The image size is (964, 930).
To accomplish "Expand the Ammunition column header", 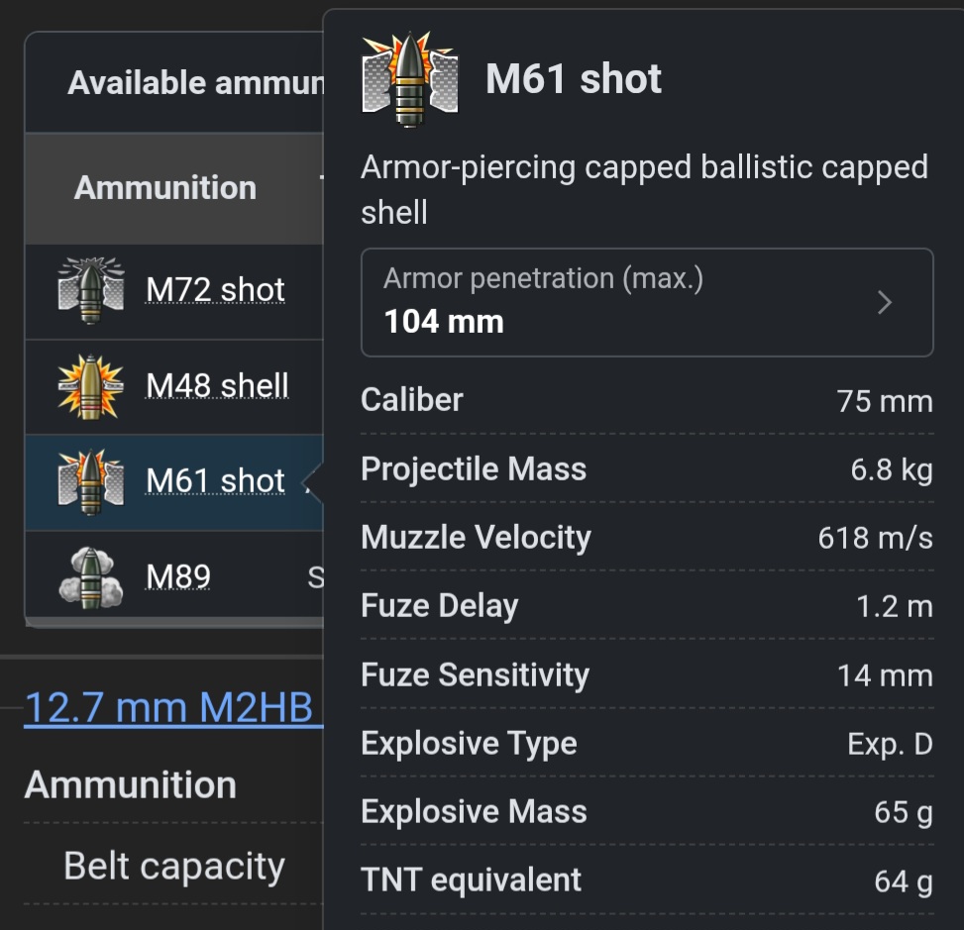I will 164,187.
